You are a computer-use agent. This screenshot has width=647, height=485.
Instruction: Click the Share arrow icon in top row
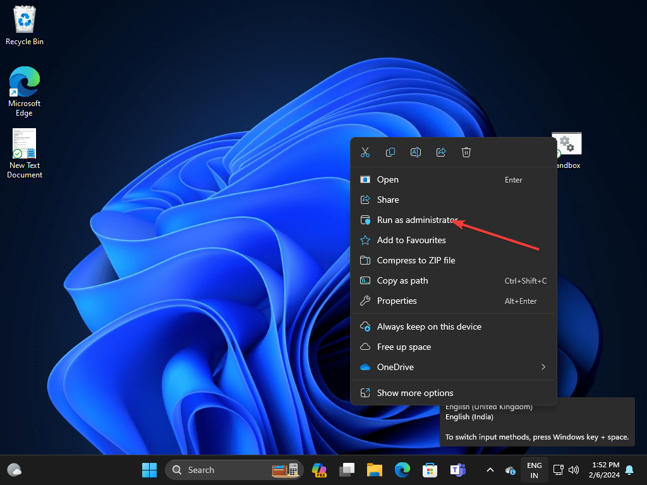coord(441,152)
